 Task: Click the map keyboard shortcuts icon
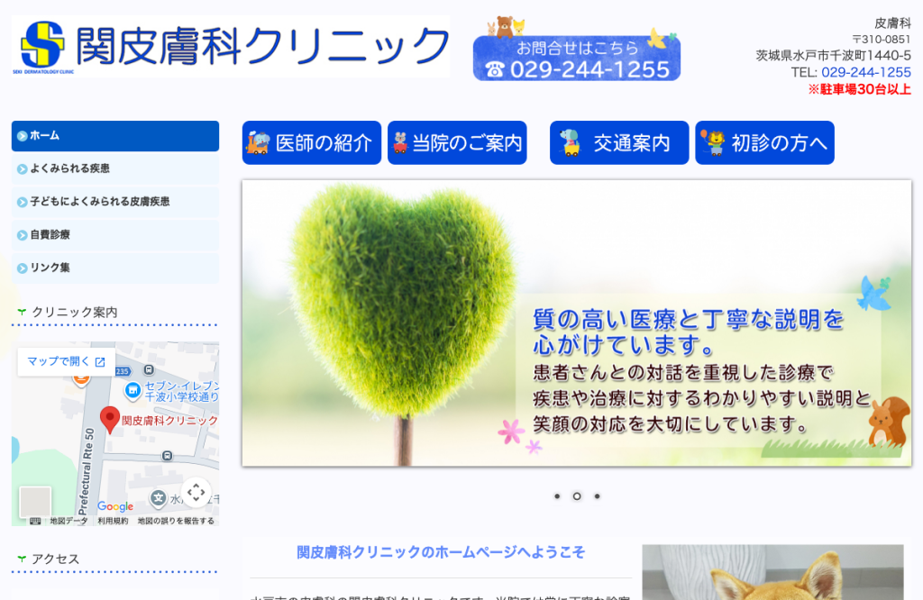(35, 522)
